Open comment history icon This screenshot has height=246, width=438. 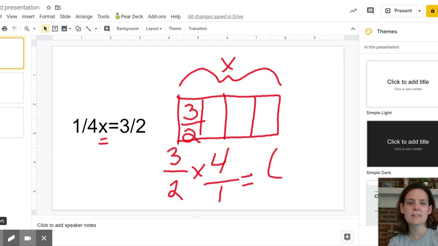(370, 11)
